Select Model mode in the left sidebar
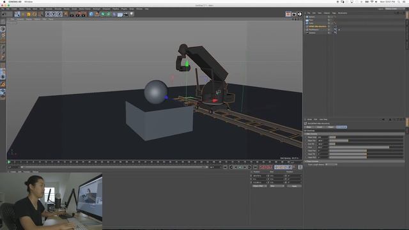The width and height of the screenshot is (409, 230). click(x=3, y=29)
